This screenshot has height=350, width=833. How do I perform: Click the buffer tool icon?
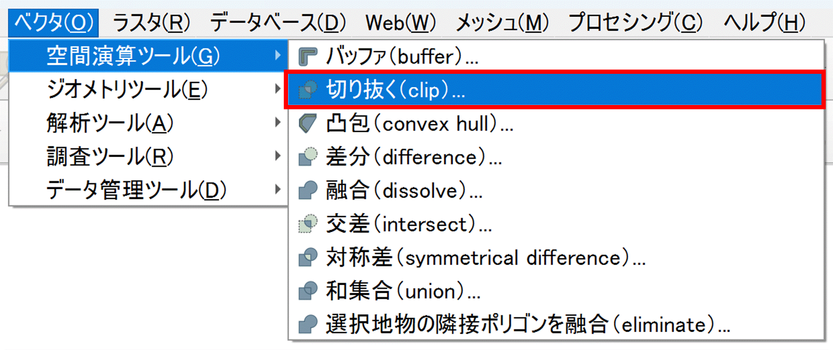(x=308, y=57)
